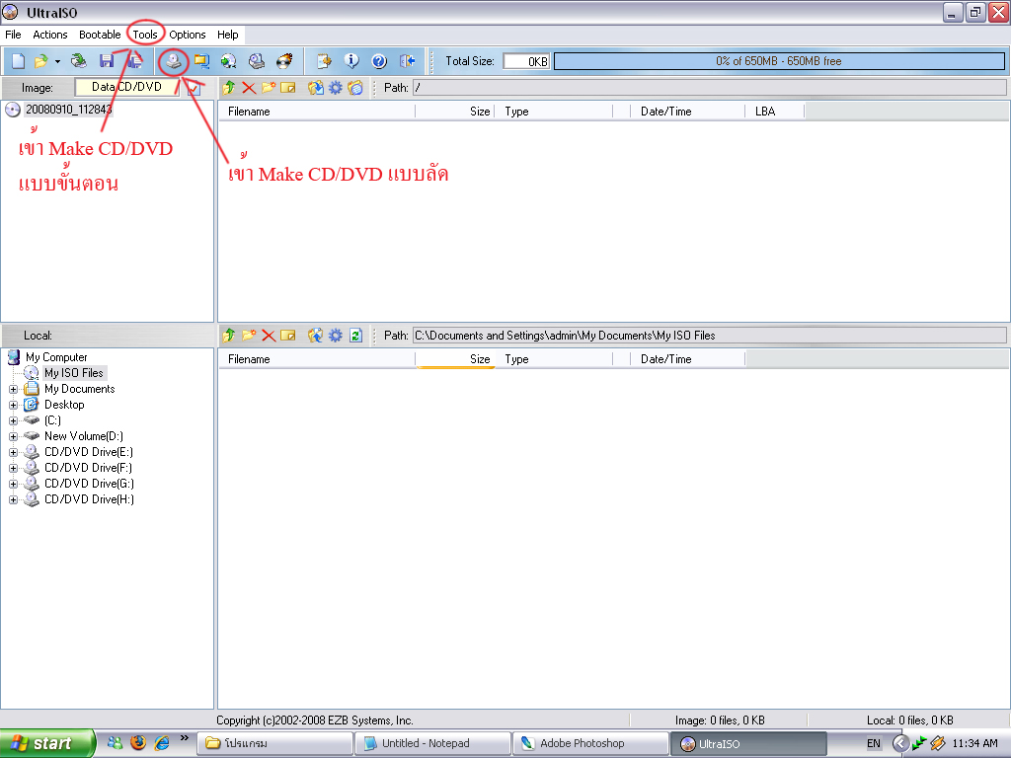Viewport: 1011px width, 758px height.
Task: Switch to the Untitled - Notepad taskbar button
Action: (433, 744)
